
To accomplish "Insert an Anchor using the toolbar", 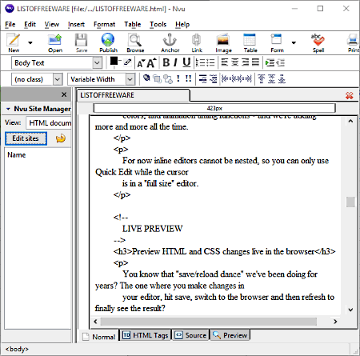I will pyautogui.click(x=170, y=42).
